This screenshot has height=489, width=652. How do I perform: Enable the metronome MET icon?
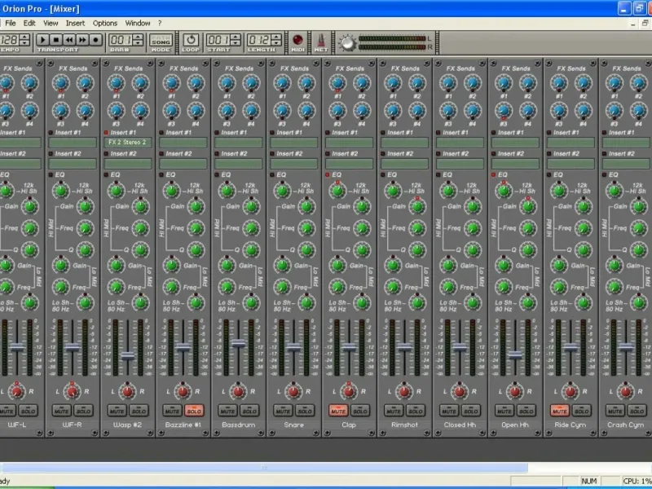click(x=320, y=41)
